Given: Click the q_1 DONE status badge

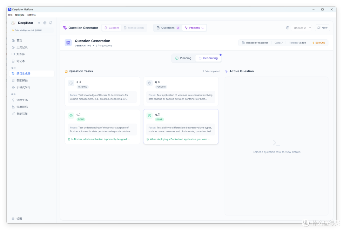Looking at the screenshot, I should coord(81,119).
